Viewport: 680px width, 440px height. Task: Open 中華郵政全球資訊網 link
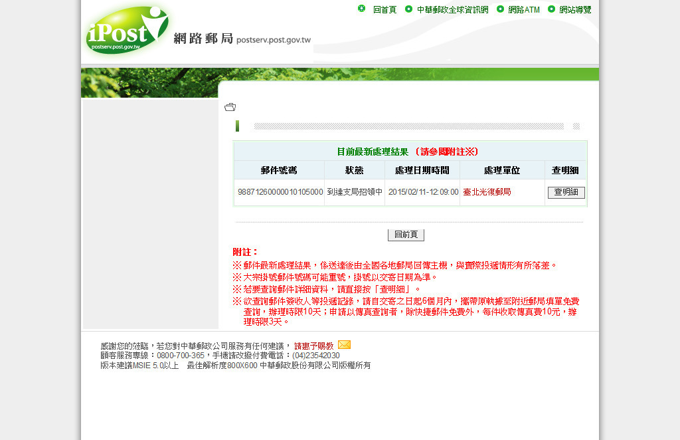pos(453,9)
